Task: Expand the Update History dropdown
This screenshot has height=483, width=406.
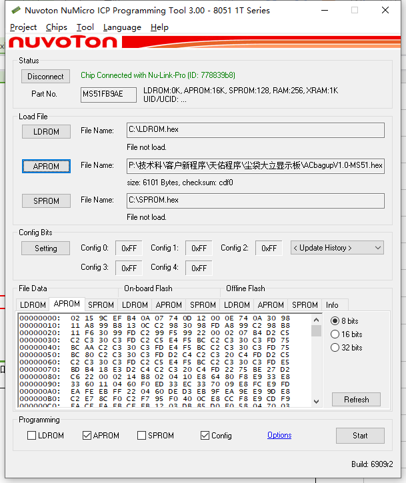Action: click(337, 248)
